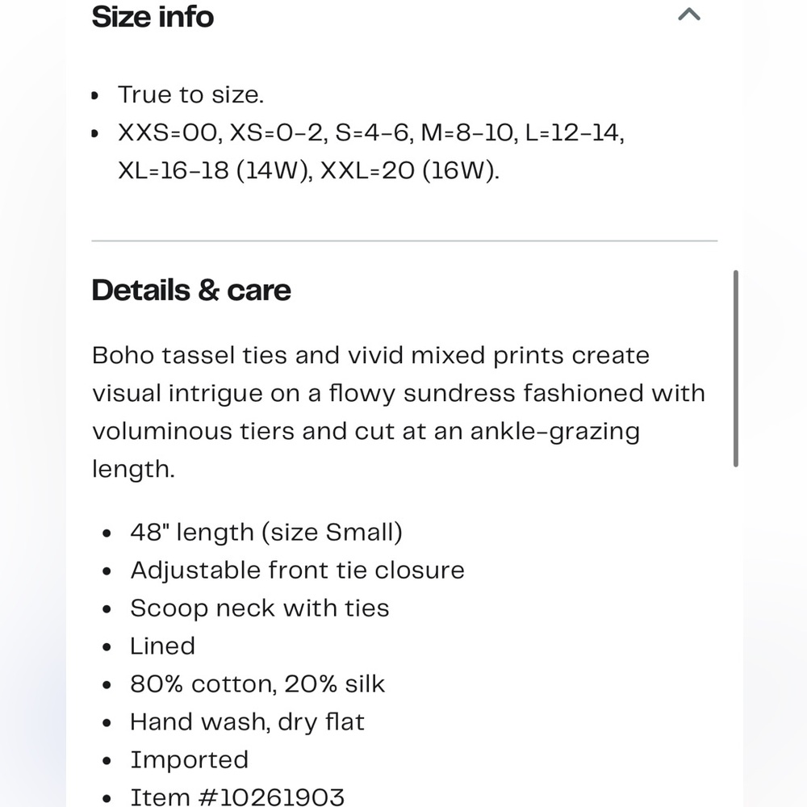Click the vertical scrollbar thumb
The width and height of the screenshot is (807, 807).
coord(735,369)
